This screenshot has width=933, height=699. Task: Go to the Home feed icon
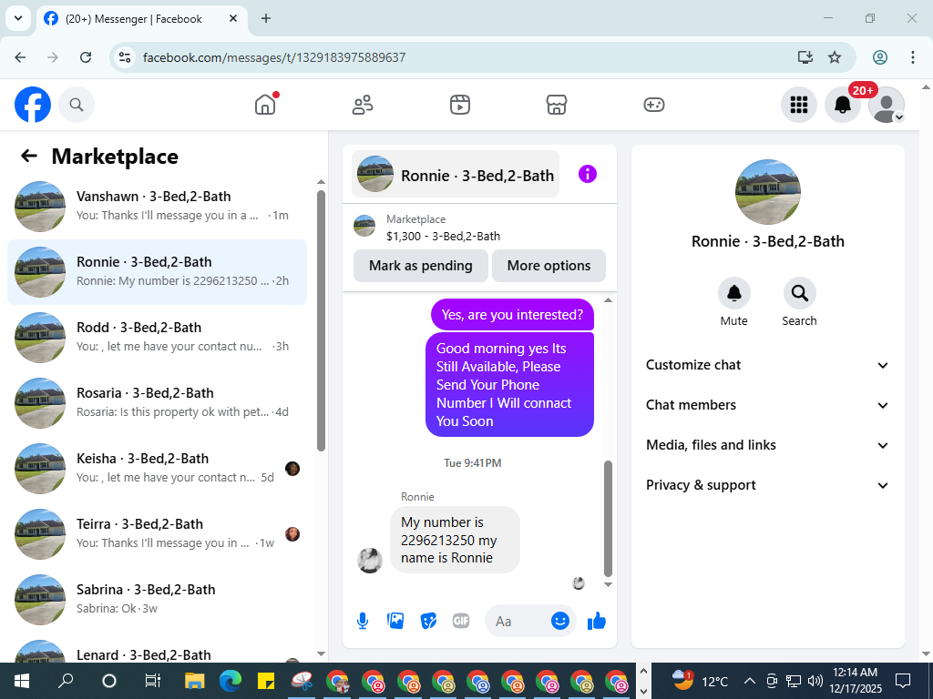[x=265, y=105]
